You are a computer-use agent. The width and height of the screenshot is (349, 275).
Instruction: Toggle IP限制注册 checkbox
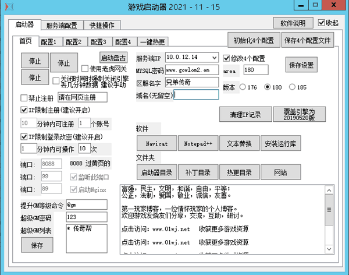(x=24, y=110)
